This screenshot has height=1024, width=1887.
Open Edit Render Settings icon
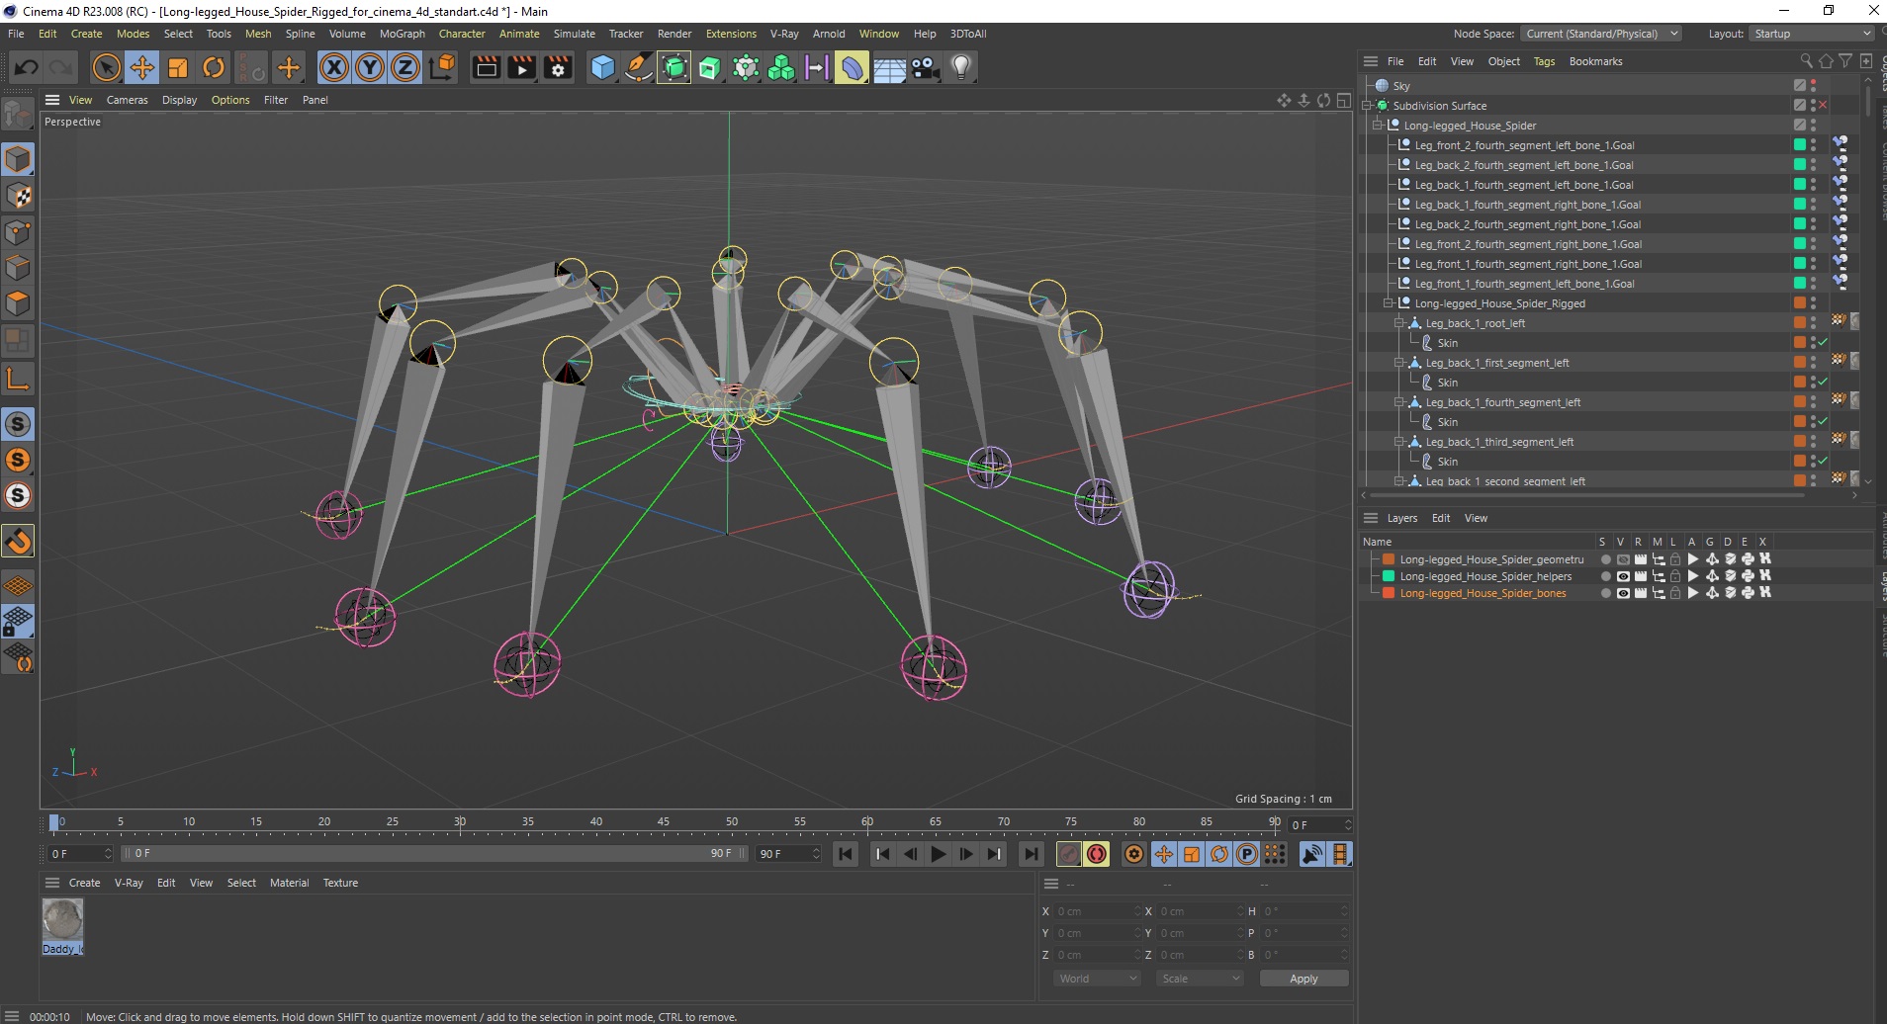coord(559,67)
